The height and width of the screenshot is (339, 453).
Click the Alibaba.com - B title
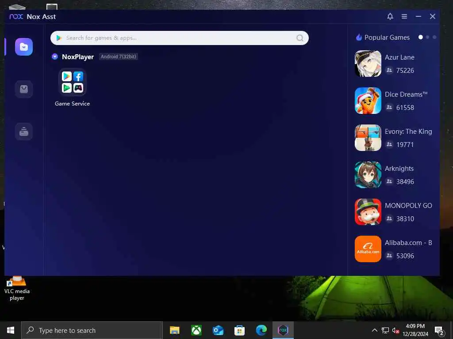(408, 243)
